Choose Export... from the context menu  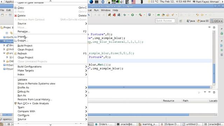[50, 41]
